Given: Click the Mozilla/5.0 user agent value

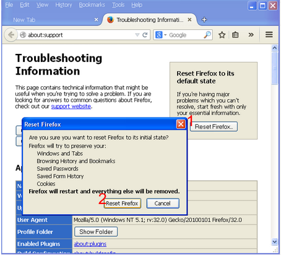Looking at the screenshot, I should (158, 220).
